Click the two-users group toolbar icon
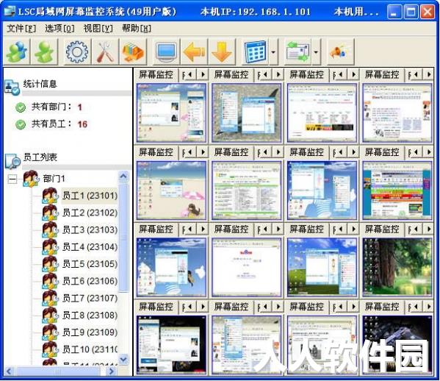 (17, 51)
